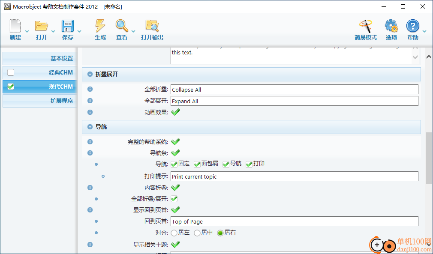This screenshot has height=254, width=433.
Task: Click info icon beside 全部折叠
Action: [90, 89]
